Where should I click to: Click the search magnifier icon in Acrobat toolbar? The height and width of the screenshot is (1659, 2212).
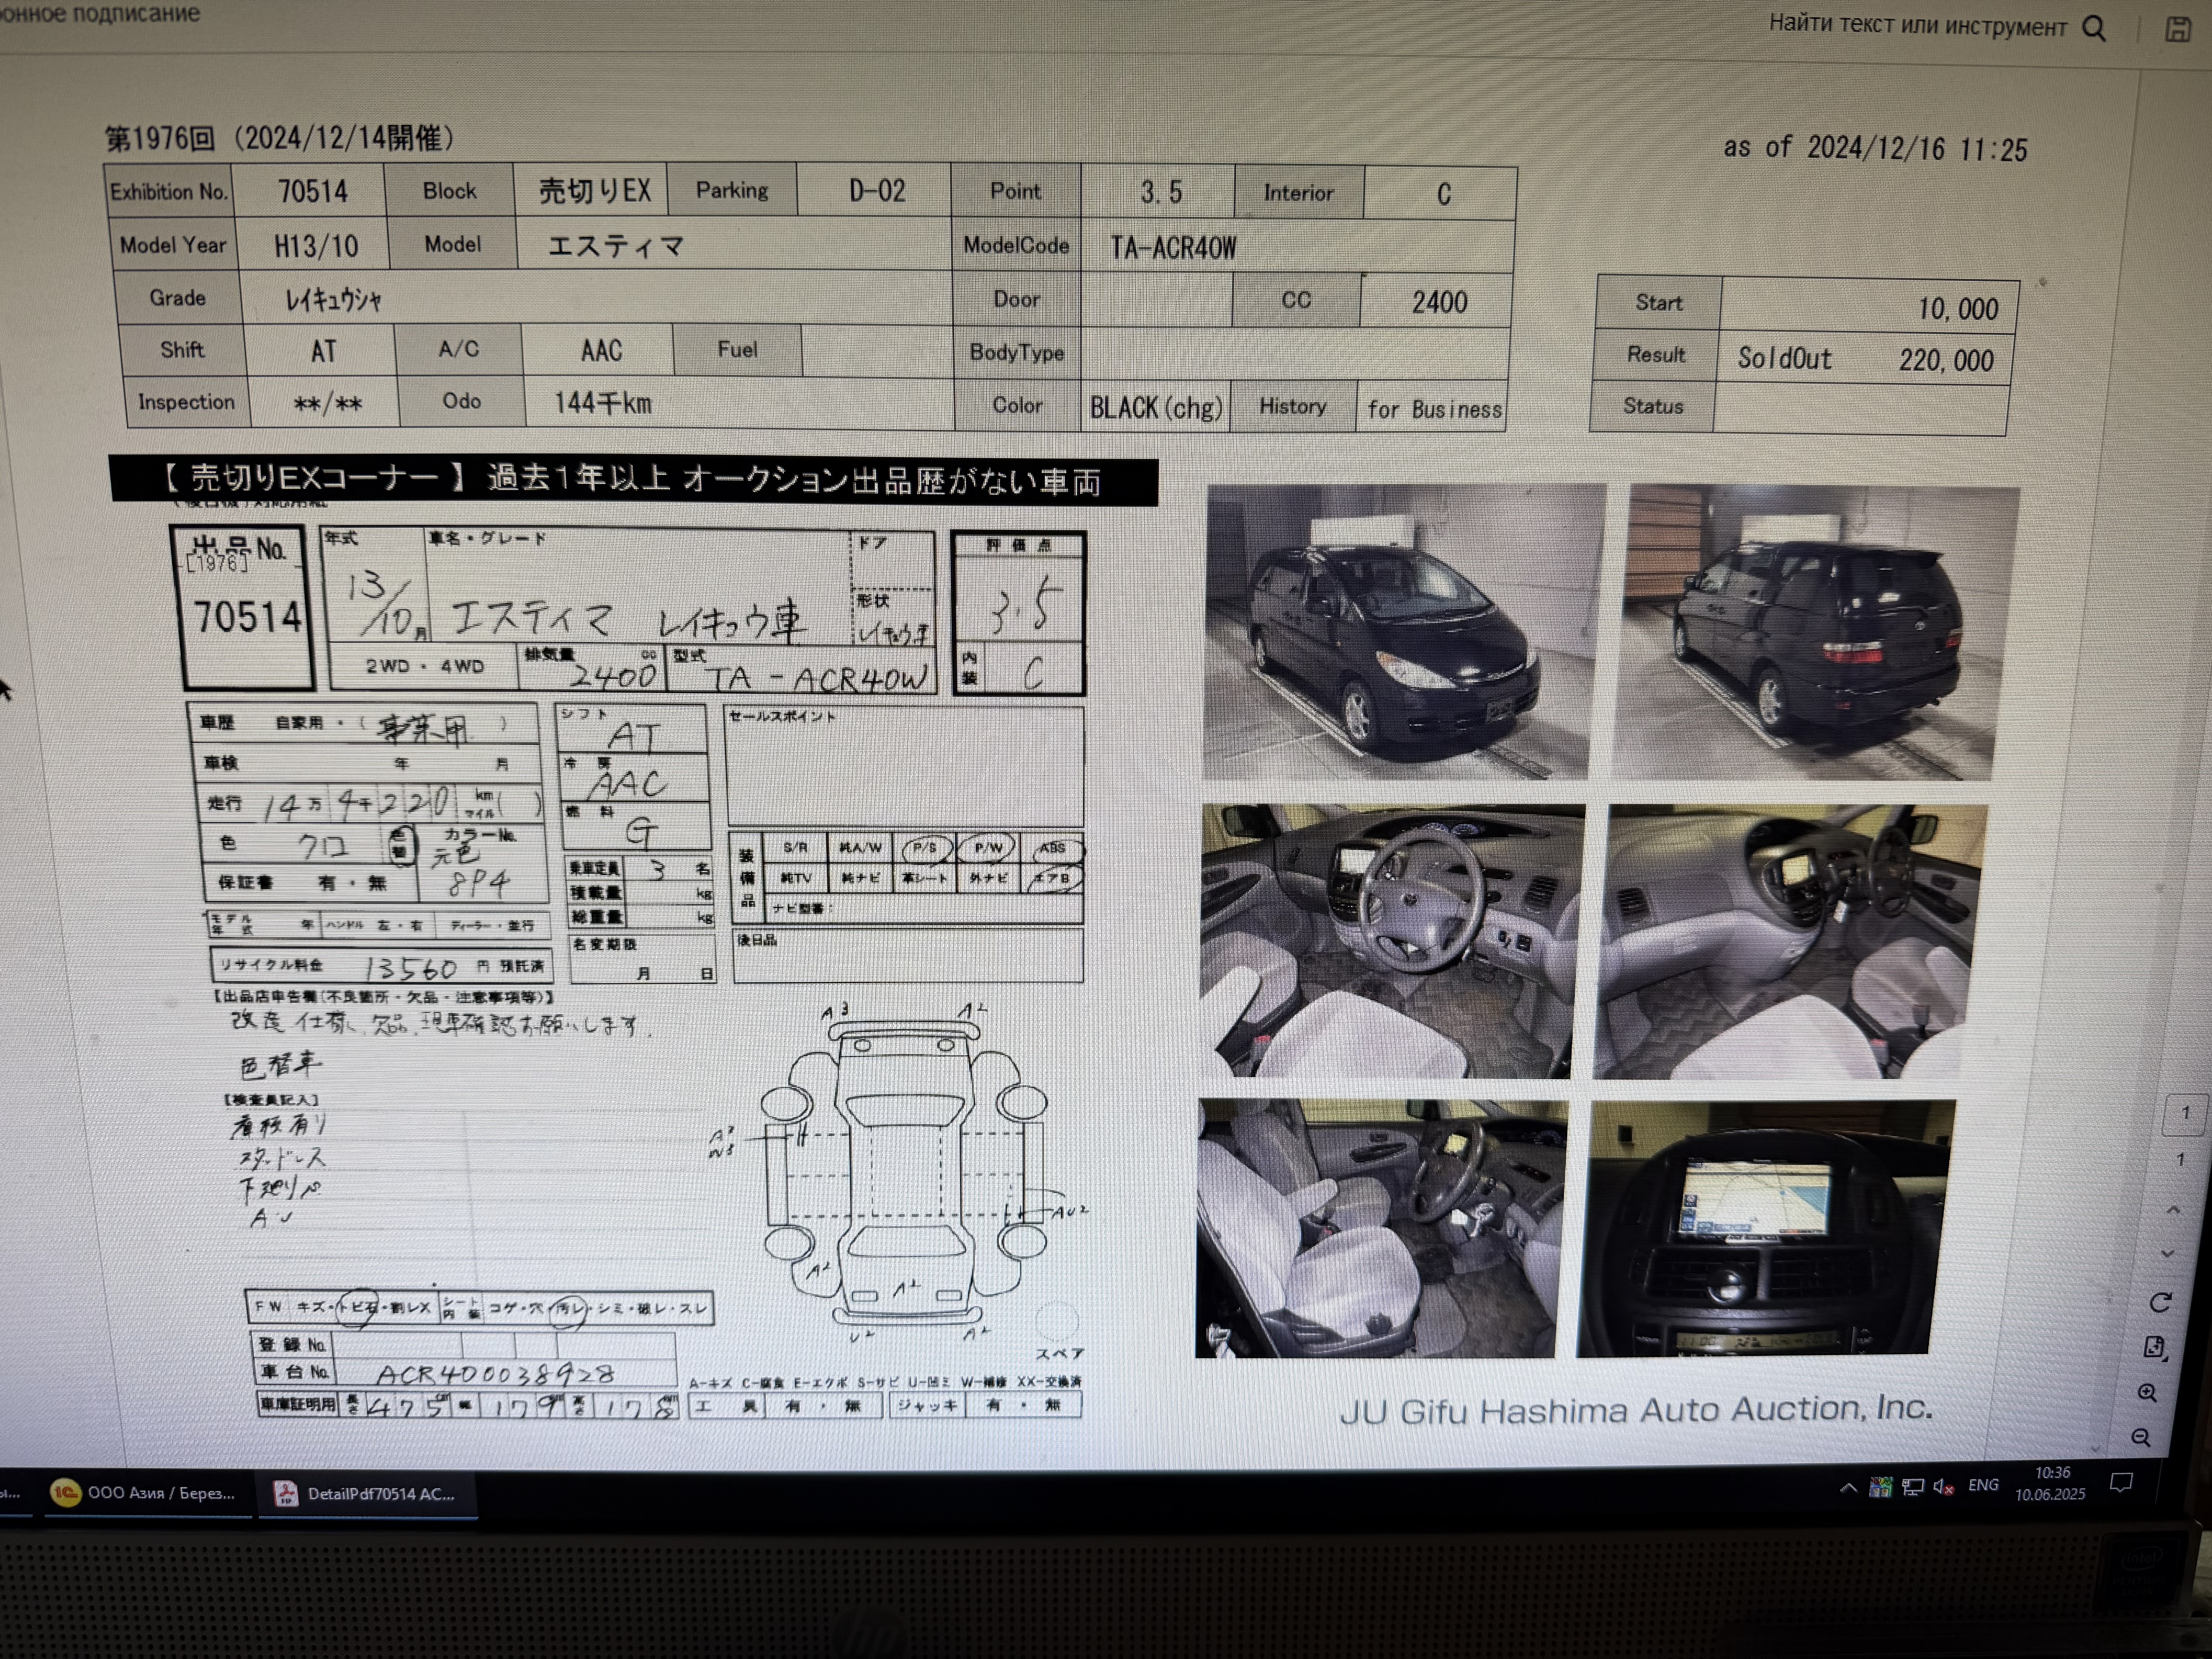pyautogui.click(x=2094, y=28)
